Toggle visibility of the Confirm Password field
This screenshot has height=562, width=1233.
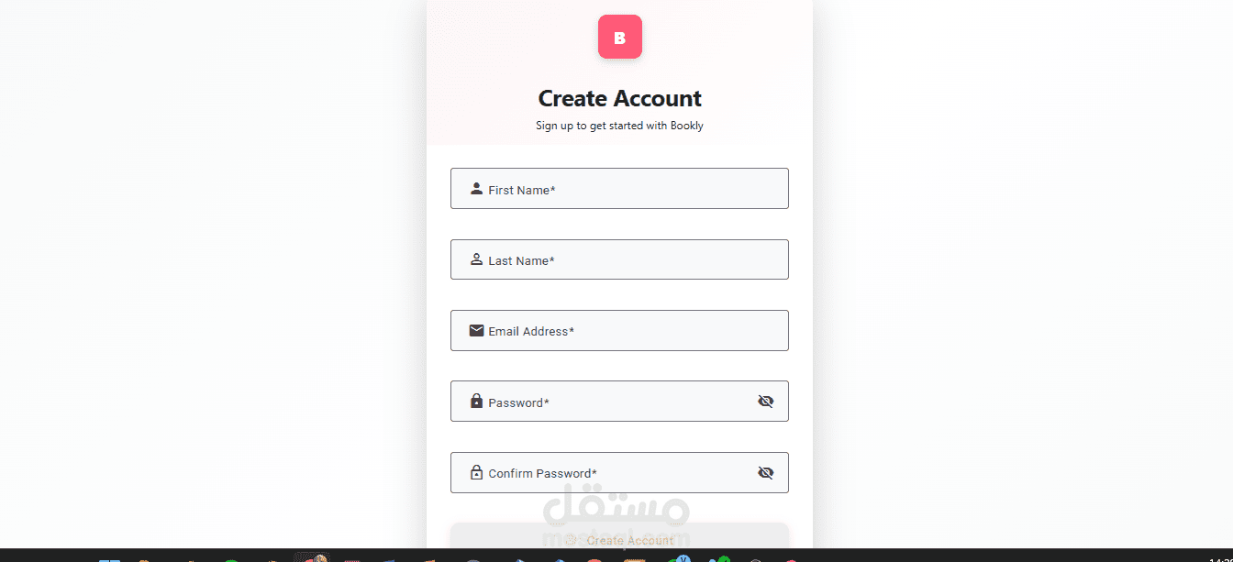click(x=766, y=473)
